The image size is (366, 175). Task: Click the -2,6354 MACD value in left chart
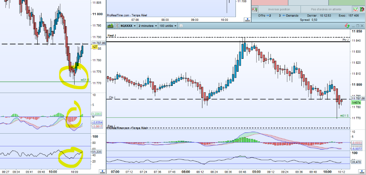97,122
